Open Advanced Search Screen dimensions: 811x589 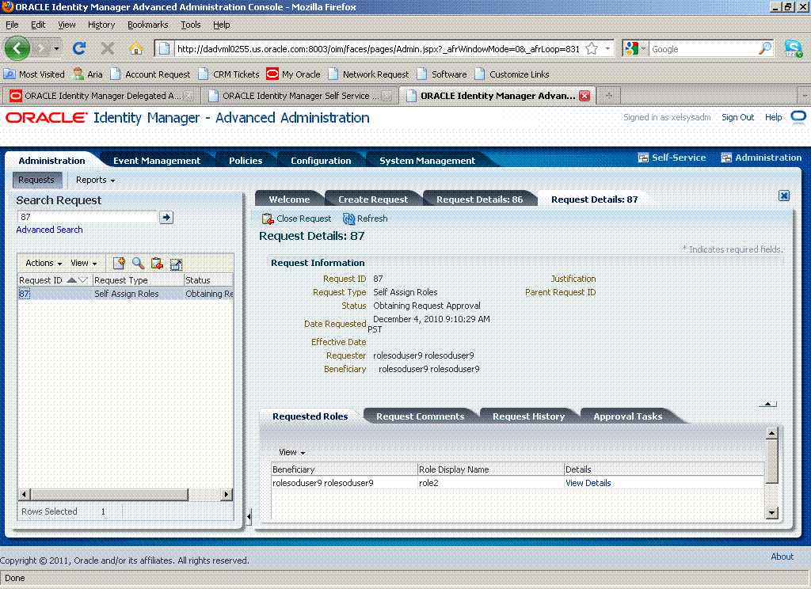49,229
